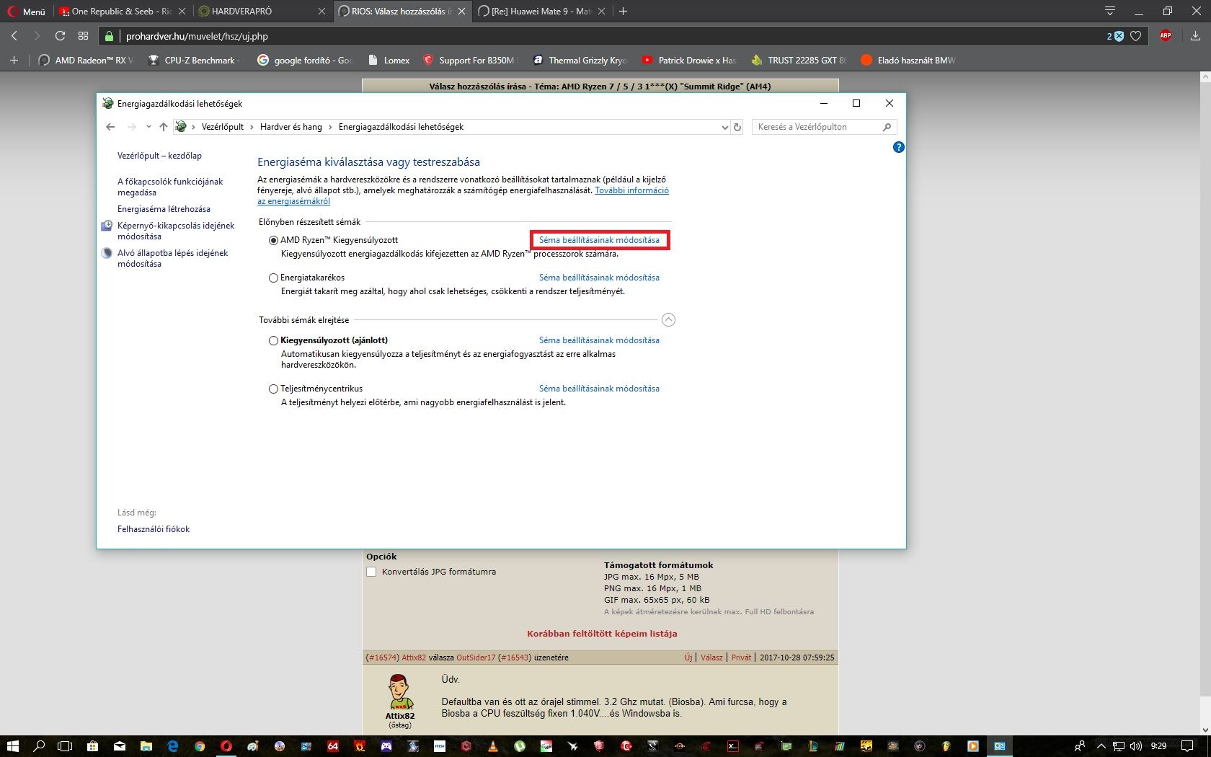Open Windows taskbar search
The image size is (1211, 757).
[40, 746]
